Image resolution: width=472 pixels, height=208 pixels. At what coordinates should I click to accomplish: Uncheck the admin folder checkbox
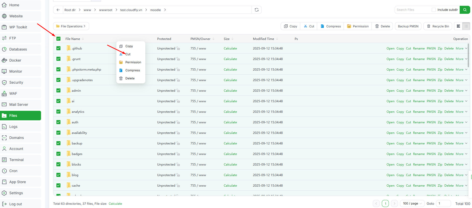[x=58, y=90]
